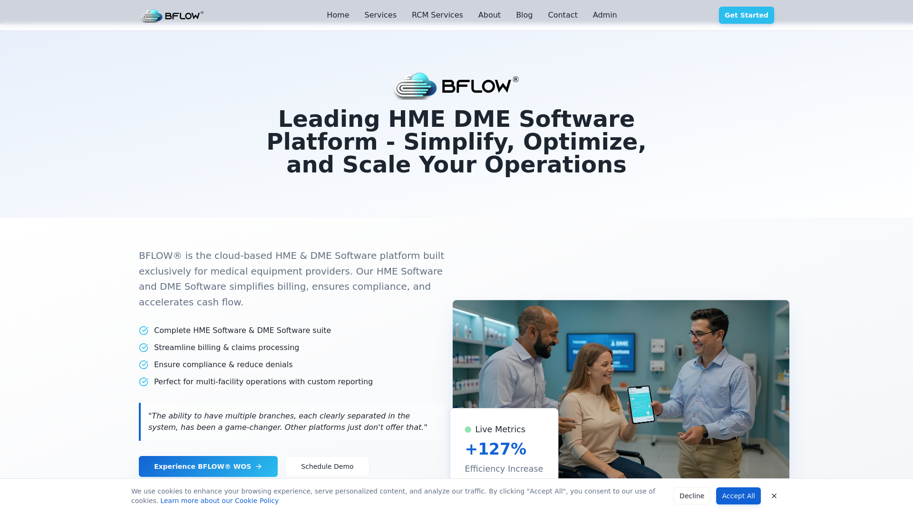Screen dimensions: 913x513
Task: Open the Services menu
Action: 380,15
